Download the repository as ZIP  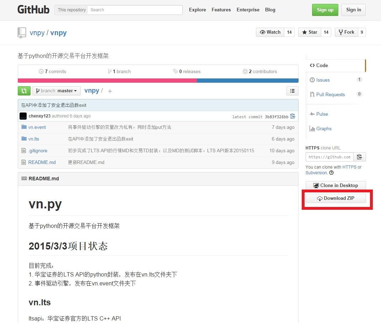coord(336,198)
